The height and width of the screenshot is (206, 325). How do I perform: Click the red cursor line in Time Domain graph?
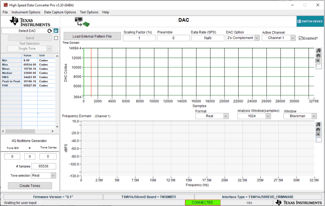tap(91, 73)
